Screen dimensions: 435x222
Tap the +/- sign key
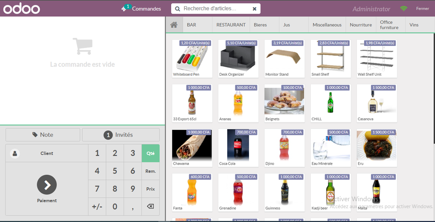(97, 206)
